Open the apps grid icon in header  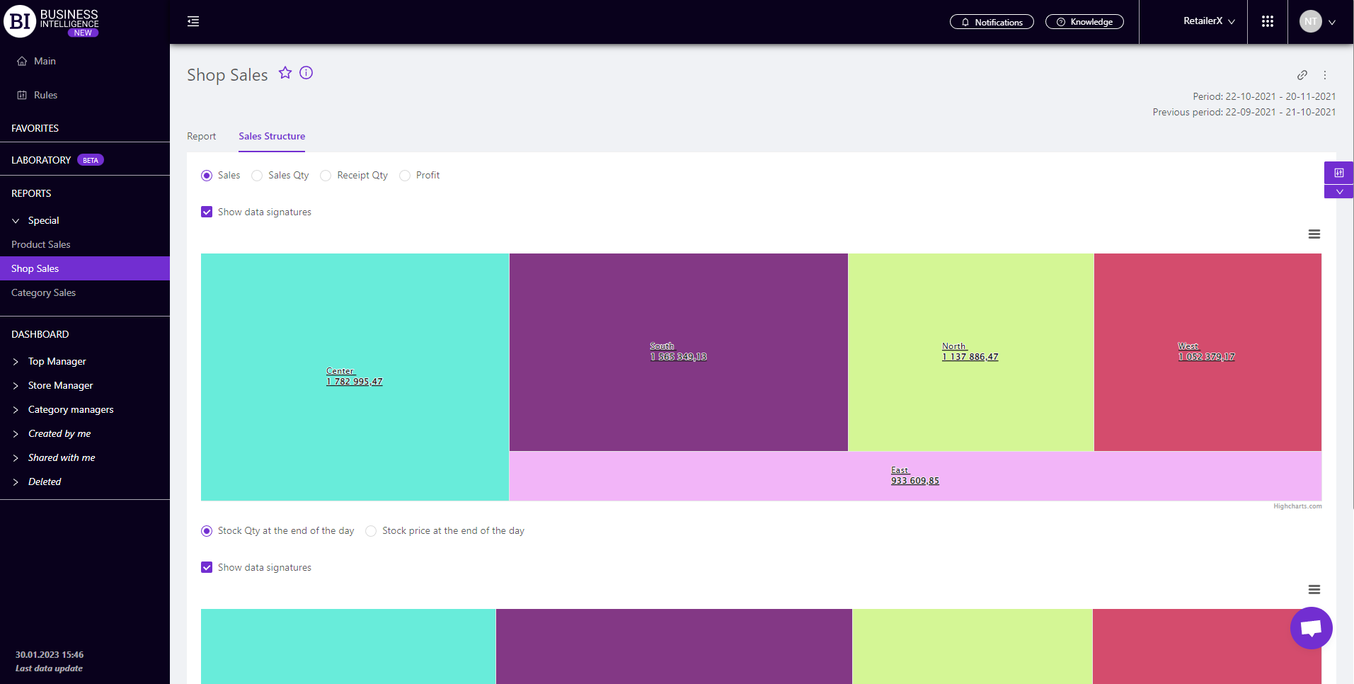click(x=1267, y=22)
